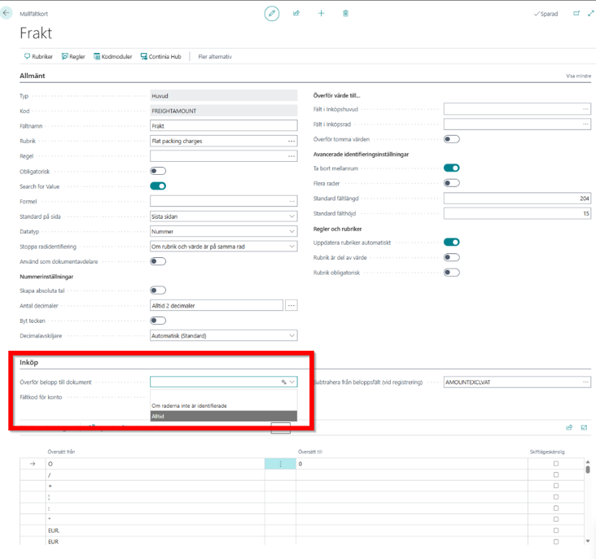Open the Rubrikar menu item
Screen dimensions: 596x559
tap(39, 57)
